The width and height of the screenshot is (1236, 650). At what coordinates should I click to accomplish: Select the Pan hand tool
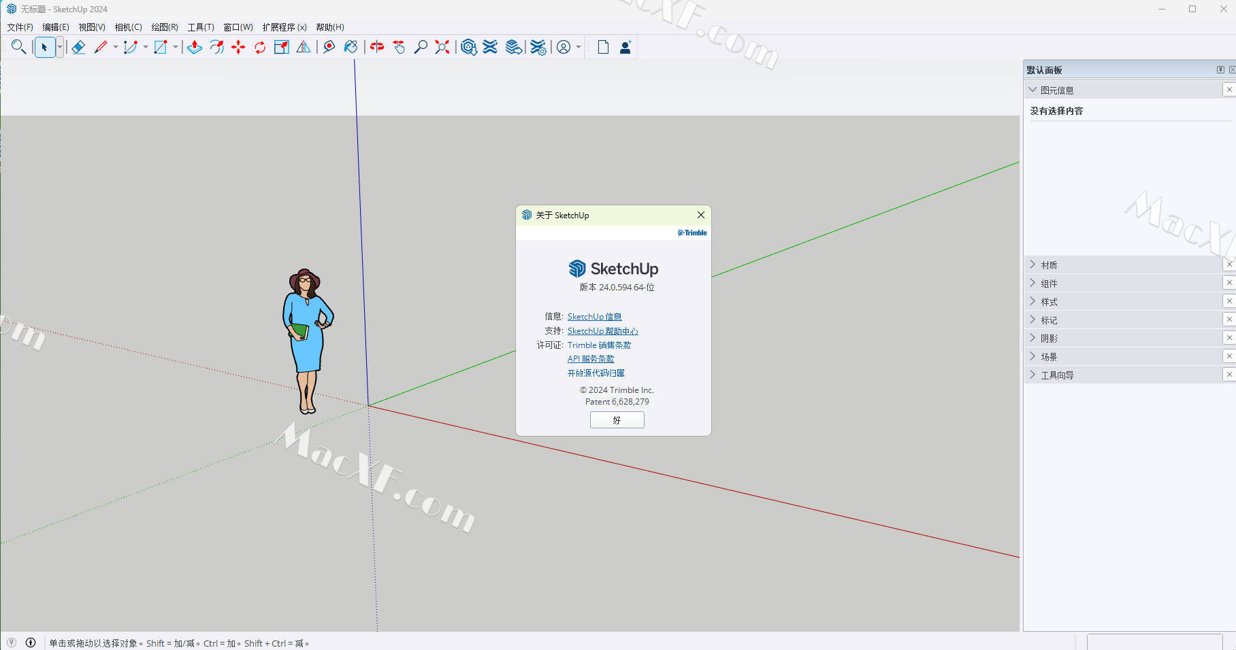point(399,47)
